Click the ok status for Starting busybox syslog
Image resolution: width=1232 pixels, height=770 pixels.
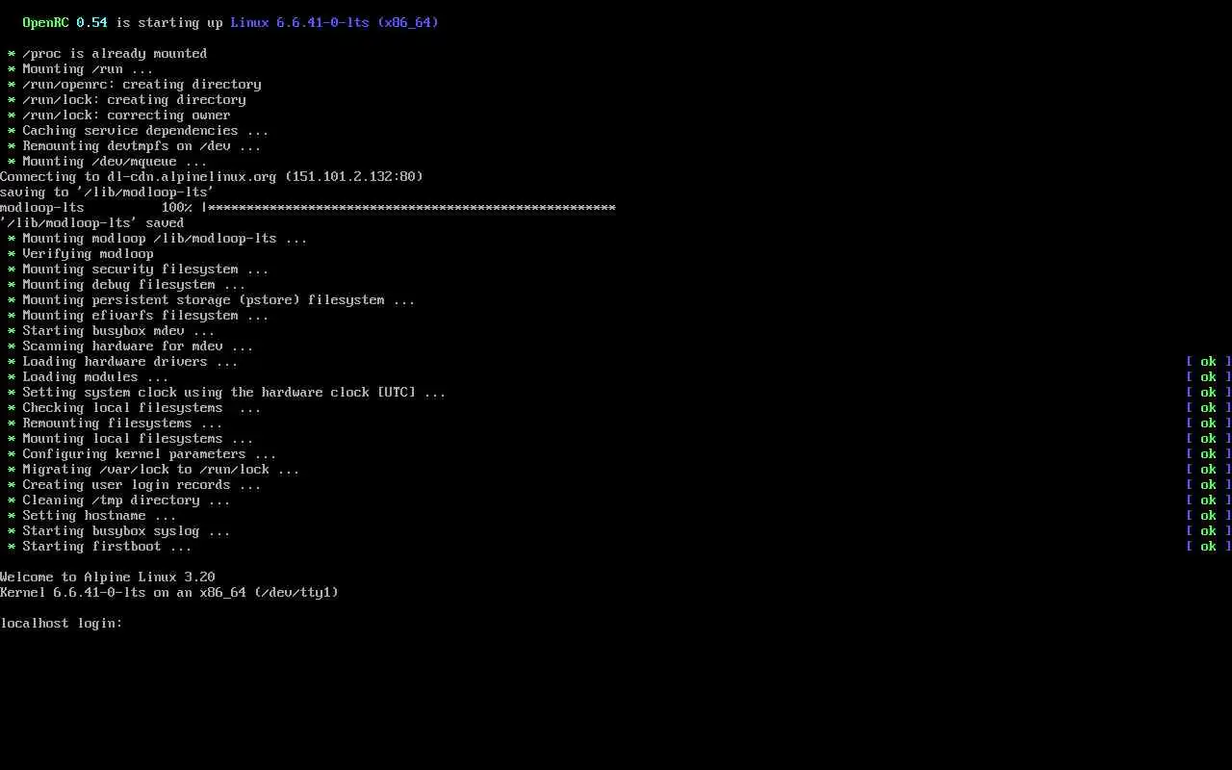pyautogui.click(x=1208, y=530)
